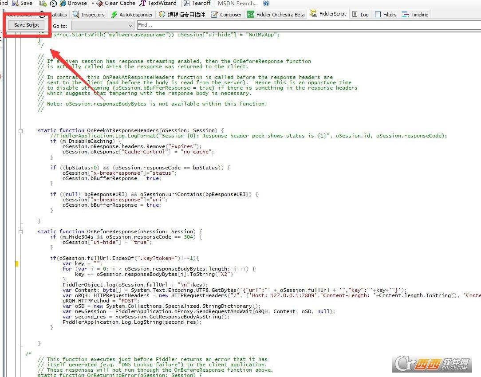This screenshot has height=377, width=481.
Task: Click the 'Host: 127.0.0.1:7809' string
Action: coord(283,295)
